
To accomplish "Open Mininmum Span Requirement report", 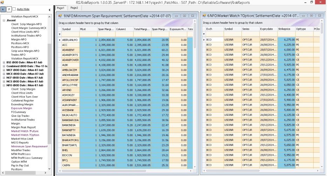I will tap(29, 146).
